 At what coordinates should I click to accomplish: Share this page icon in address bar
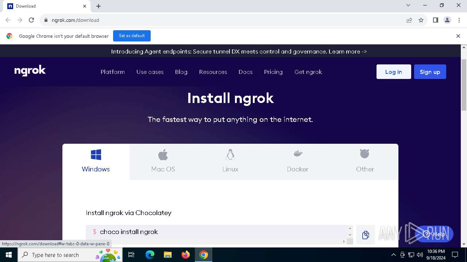click(409, 20)
